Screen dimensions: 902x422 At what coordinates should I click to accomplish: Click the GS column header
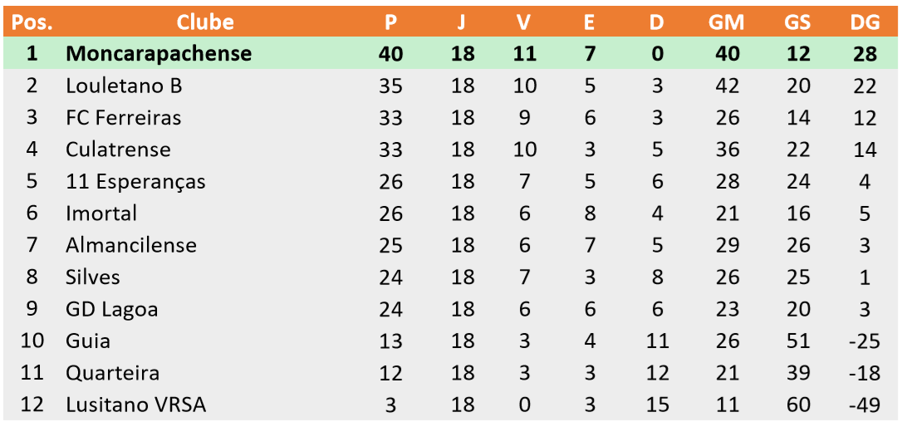click(797, 22)
